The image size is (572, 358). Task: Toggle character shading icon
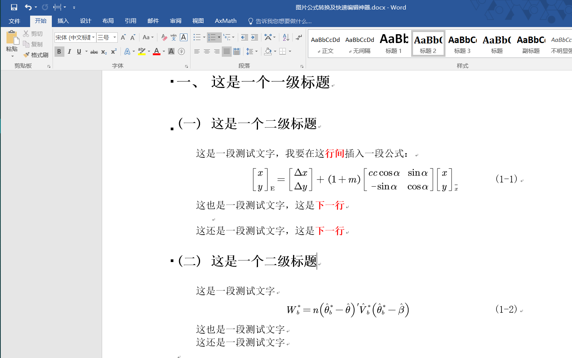171,51
